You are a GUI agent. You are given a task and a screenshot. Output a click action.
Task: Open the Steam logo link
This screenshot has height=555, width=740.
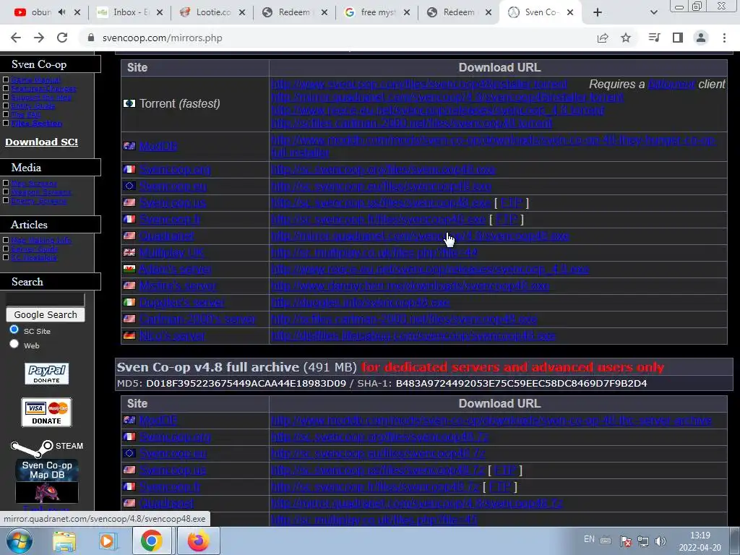click(x=47, y=447)
